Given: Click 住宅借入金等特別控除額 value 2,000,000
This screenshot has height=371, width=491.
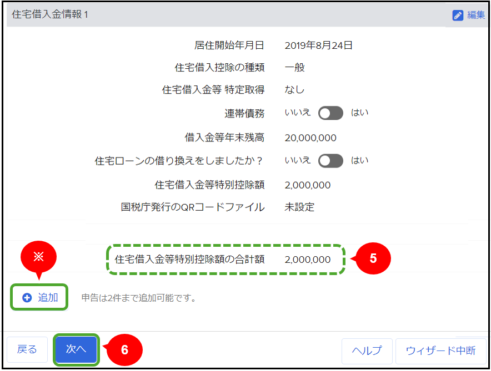Looking at the screenshot, I should (x=308, y=185).
